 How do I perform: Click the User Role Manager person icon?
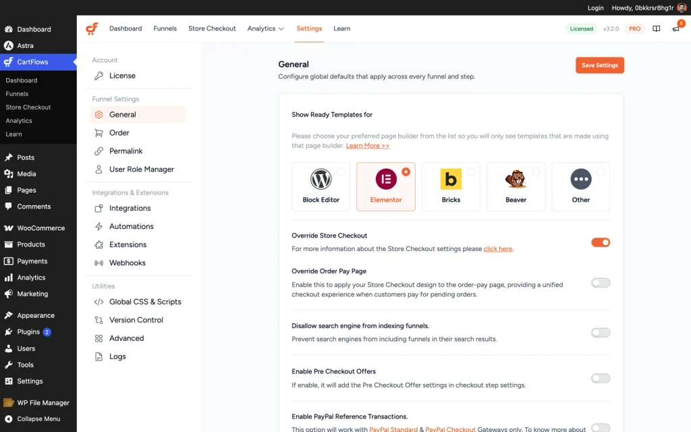tap(99, 169)
